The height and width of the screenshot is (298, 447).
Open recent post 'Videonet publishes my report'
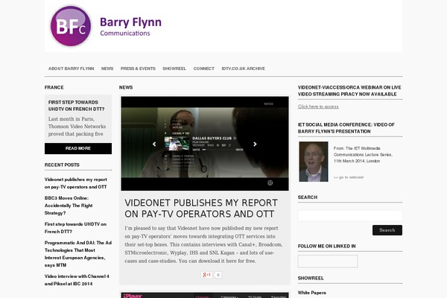76,183
